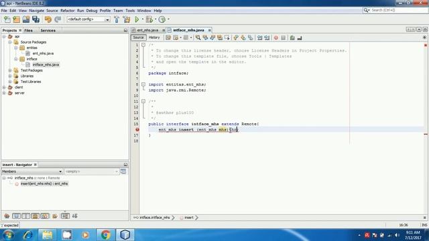Click the New File toolbar icon
This screenshot has width=429, height=241.
tap(7, 19)
